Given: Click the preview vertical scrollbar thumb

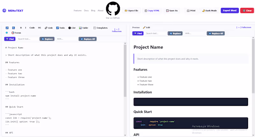Looking at the screenshot, I should pos(253,66).
